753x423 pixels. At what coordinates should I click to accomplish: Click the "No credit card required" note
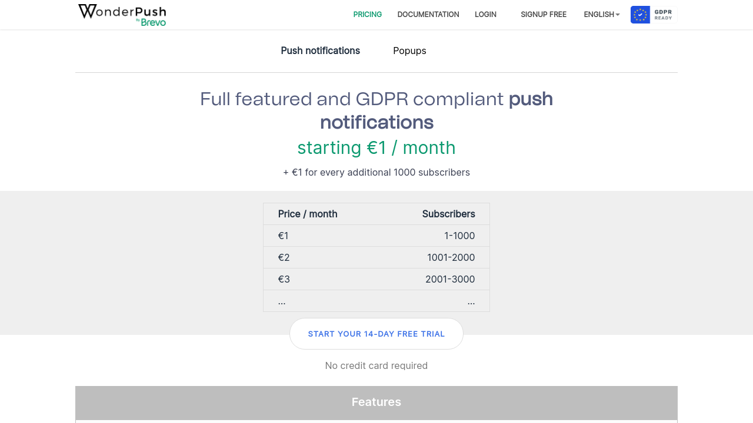[376, 365]
